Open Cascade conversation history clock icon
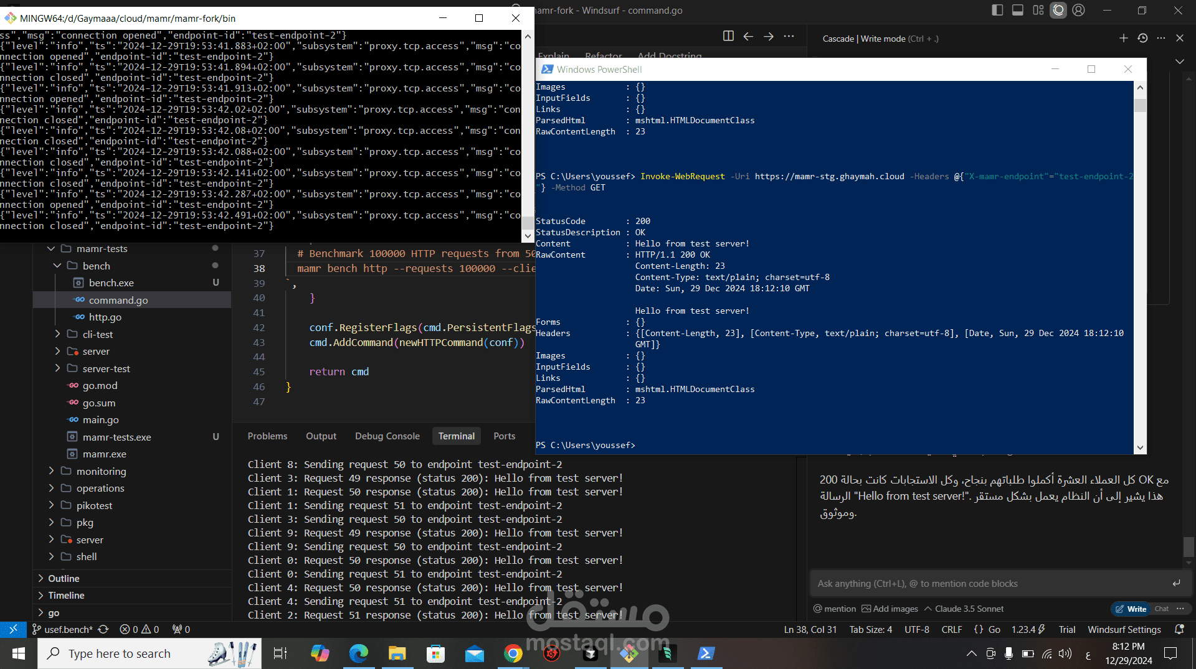Image resolution: width=1196 pixels, height=669 pixels. click(1142, 38)
